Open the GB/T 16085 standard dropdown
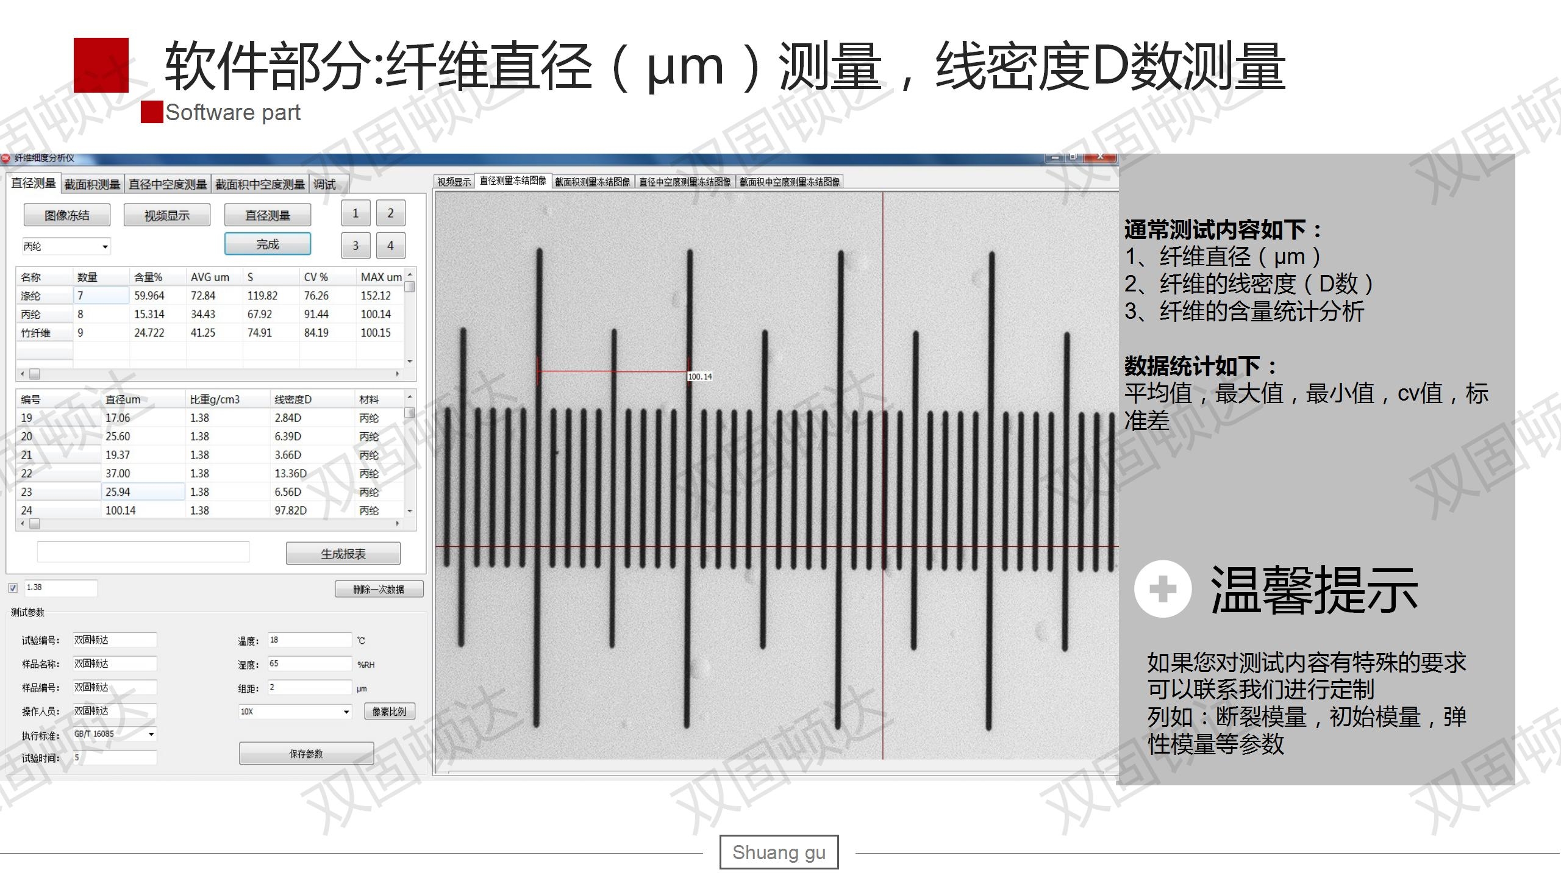Viewport: 1561px width, 878px height. 151,734
